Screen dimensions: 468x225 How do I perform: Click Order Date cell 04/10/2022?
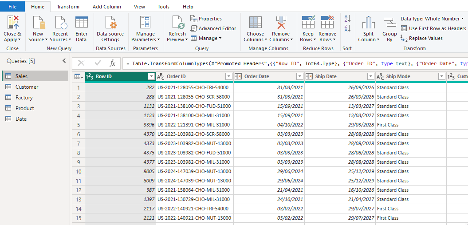coord(269,125)
